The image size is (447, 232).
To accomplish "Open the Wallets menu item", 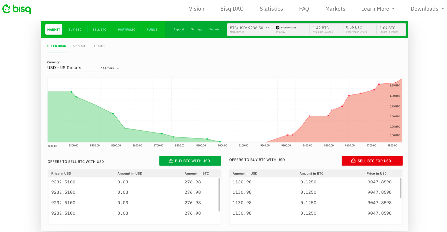I will [214, 29].
